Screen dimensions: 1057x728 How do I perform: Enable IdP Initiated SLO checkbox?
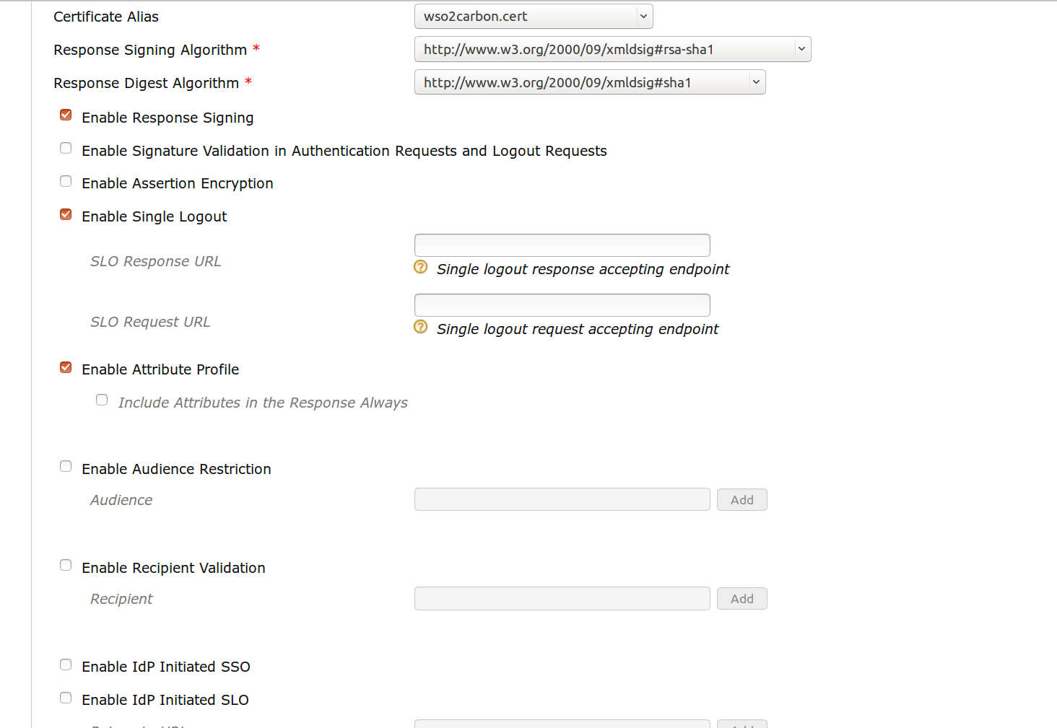tap(66, 698)
